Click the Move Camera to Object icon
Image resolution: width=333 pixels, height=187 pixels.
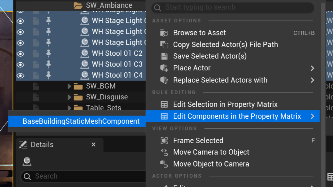(x=165, y=152)
